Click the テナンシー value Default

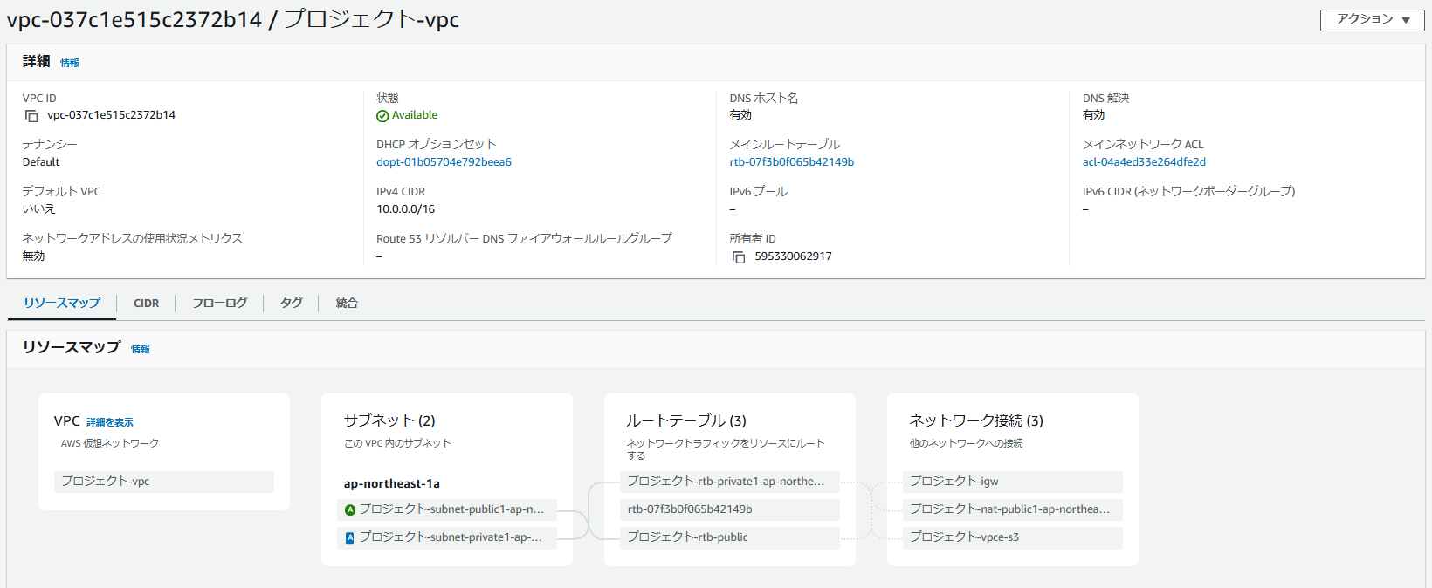point(41,162)
